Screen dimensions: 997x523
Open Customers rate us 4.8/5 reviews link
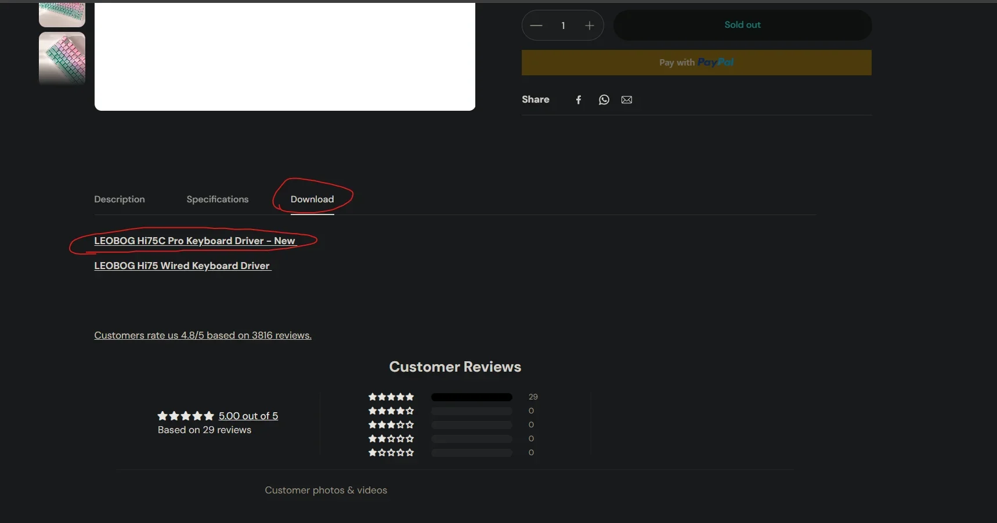pos(203,335)
